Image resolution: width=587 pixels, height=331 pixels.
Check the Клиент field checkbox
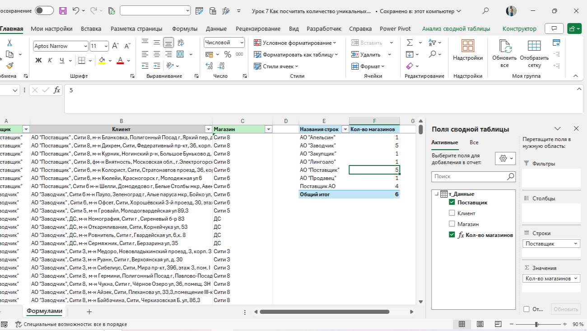452,213
